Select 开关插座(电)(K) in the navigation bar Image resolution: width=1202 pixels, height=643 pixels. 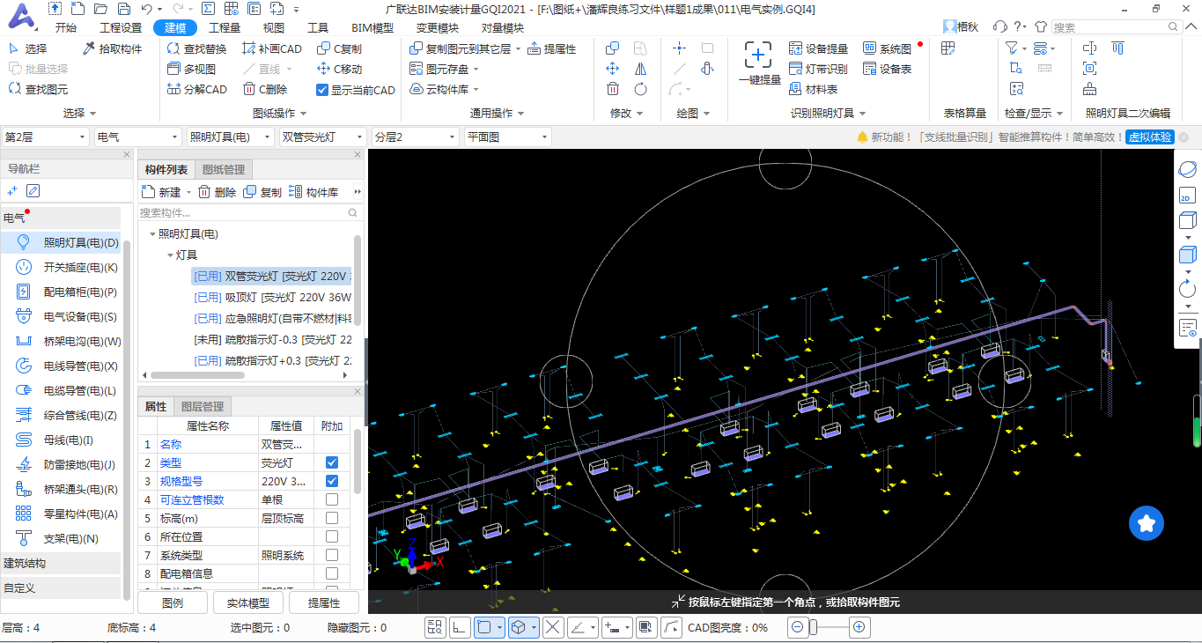click(62, 267)
